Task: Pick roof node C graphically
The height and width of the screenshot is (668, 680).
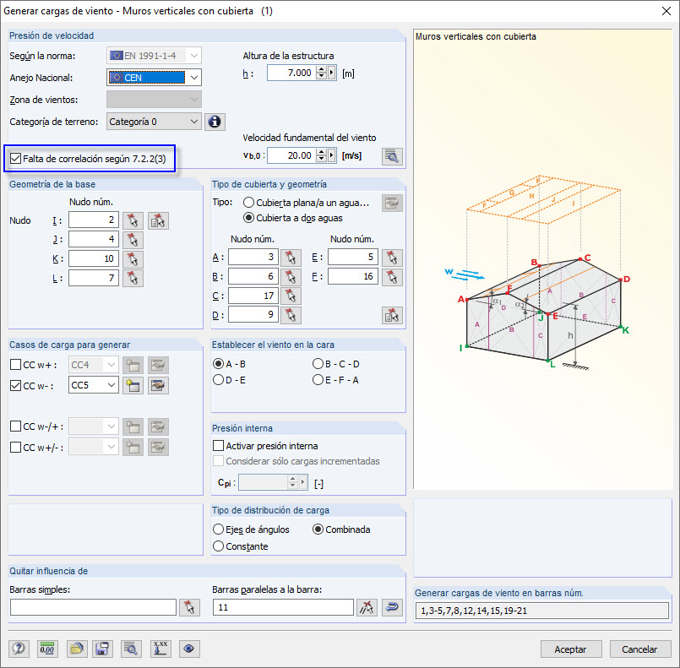Action: point(291,296)
